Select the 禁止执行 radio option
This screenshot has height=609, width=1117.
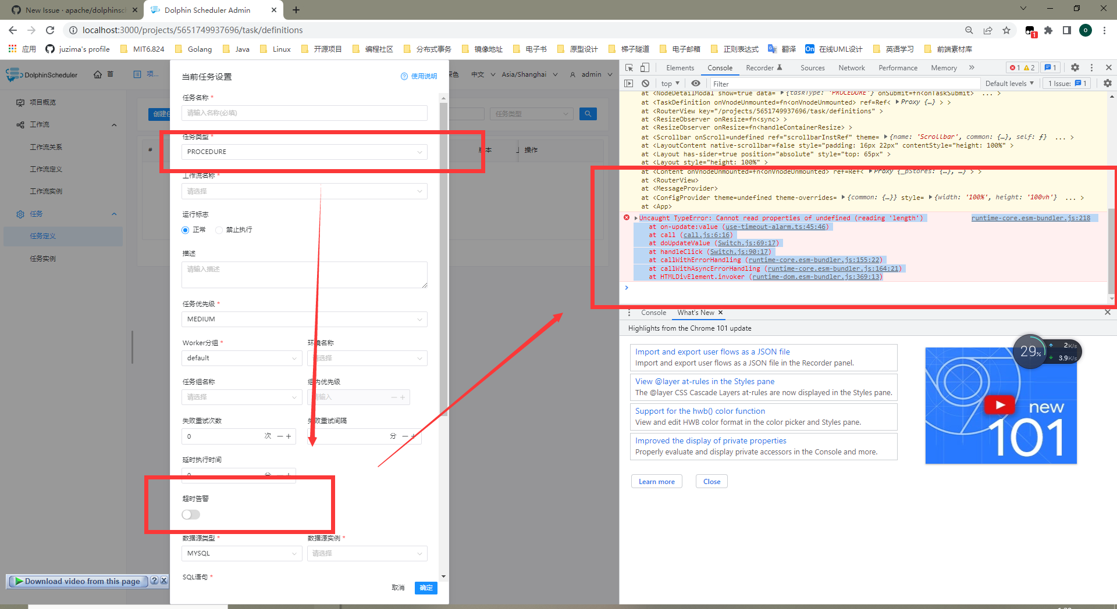click(x=219, y=230)
